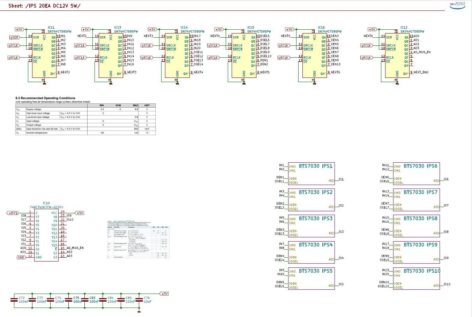Click the gRCLK global label at IC16
Screen dimensions: 472x317
284,58
